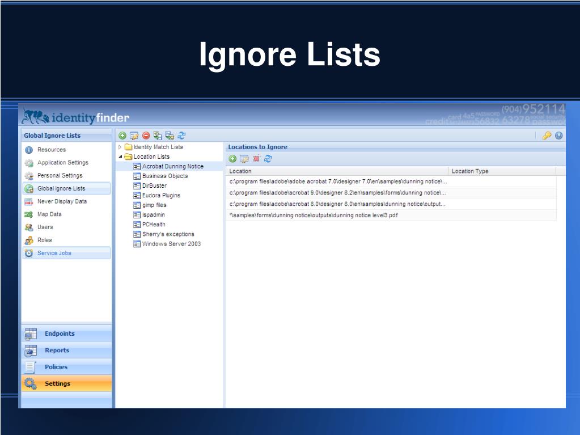Click the red delete location icon

256,159
